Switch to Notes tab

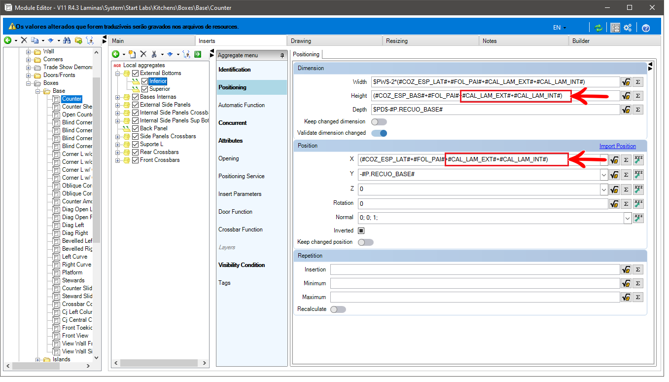524,41
